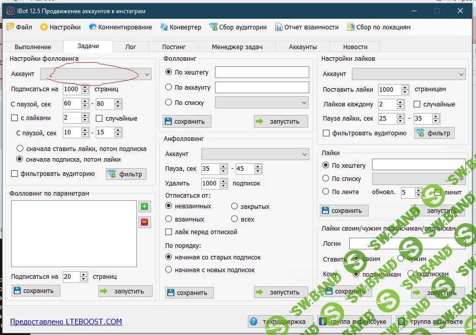Switch to the Лог tab
476x335 pixels.
coord(130,47)
